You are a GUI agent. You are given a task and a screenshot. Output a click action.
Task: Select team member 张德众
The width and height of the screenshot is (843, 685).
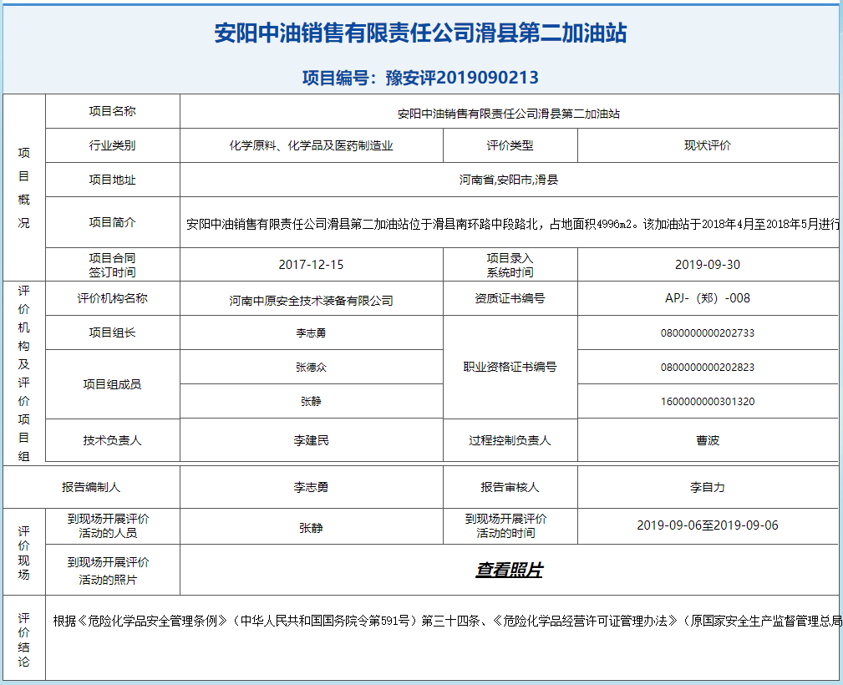click(312, 368)
